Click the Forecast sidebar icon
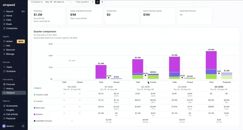 pyautogui.click(x=4, y=84)
